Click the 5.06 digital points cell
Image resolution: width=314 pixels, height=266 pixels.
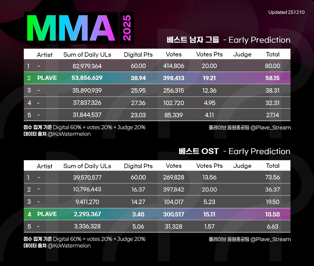pyautogui.click(x=138, y=226)
